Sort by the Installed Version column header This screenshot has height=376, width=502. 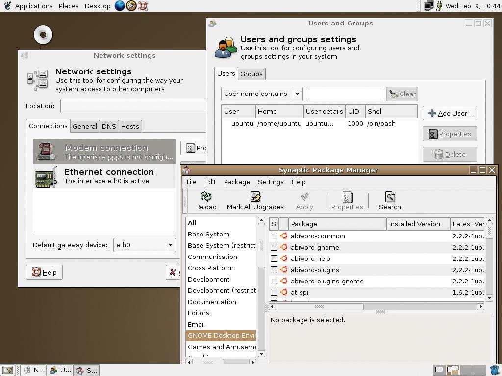pyautogui.click(x=418, y=224)
